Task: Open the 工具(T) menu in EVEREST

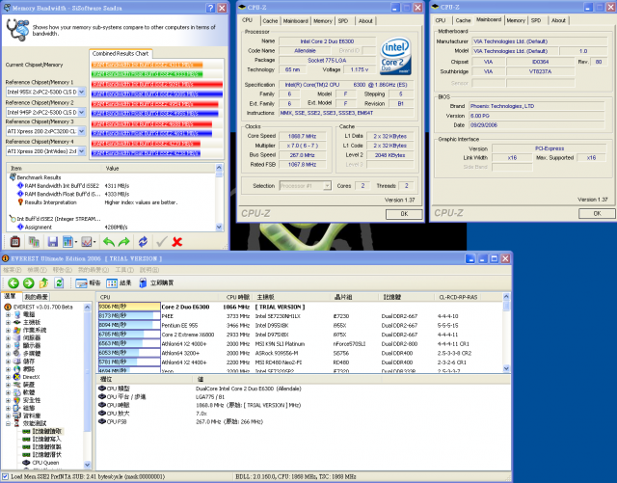Action: click(124, 270)
